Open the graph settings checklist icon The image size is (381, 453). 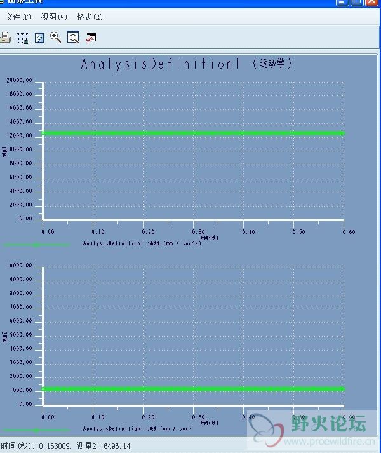[x=91, y=37]
